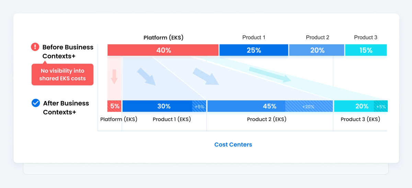Select the cyan 15% Product 3 bar
Viewport: 412px width, 188px height.
pyautogui.click(x=366, y=50)
